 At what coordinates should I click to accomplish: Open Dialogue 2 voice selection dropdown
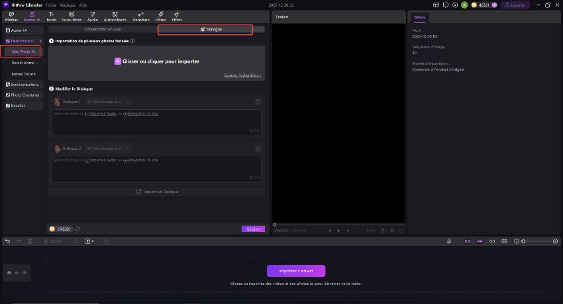point(108,149)
